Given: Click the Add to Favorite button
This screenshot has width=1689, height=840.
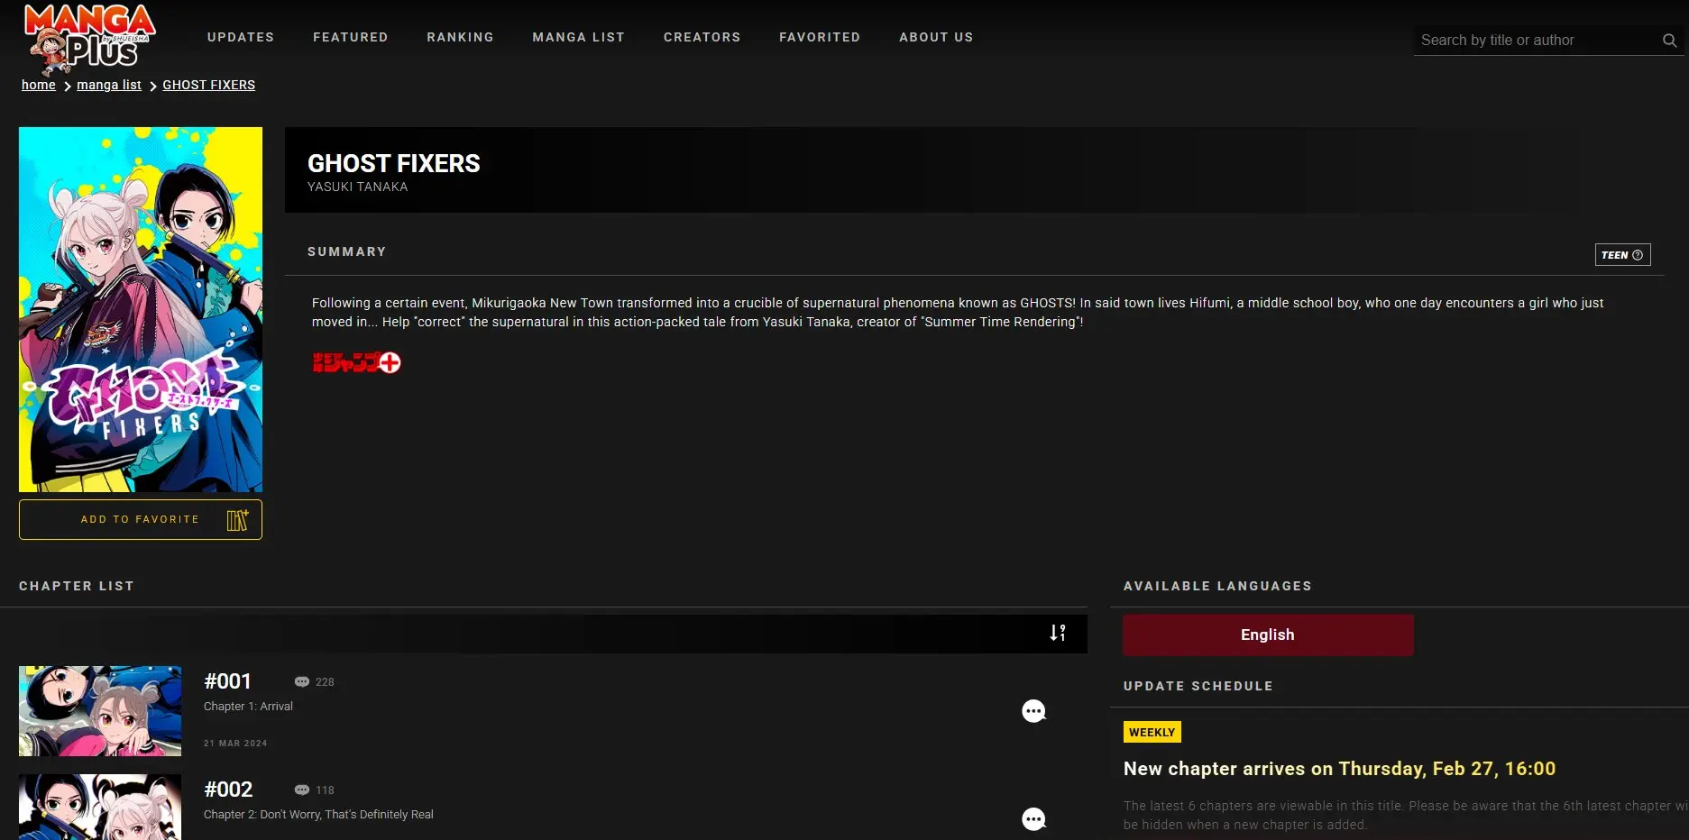Looking at the screenshot, I should click(141, 520).
